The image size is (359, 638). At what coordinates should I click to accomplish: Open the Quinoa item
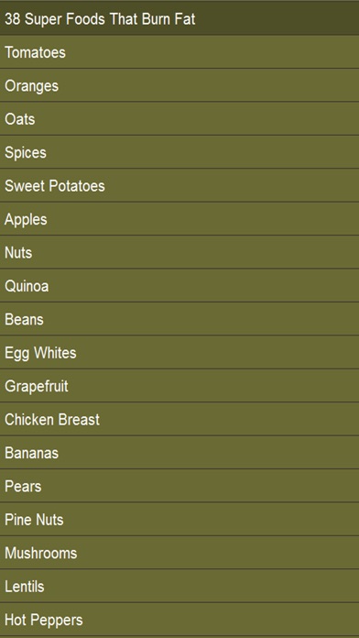[179, 286]
